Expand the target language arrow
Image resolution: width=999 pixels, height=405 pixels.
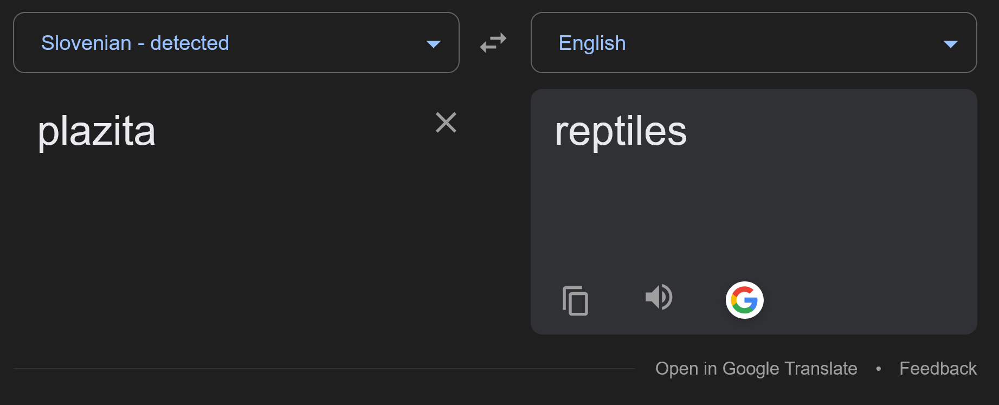point(950,44)
